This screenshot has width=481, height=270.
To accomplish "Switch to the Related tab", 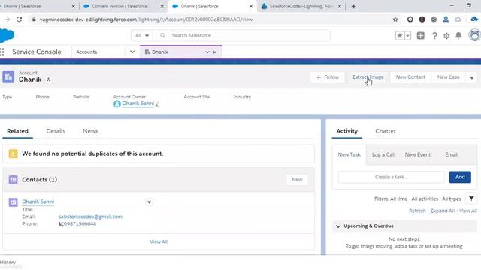I will [17, 131].
